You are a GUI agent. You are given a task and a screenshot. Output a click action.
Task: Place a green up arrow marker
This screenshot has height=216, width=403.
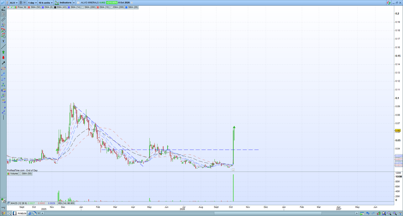[x=3, y=52]
